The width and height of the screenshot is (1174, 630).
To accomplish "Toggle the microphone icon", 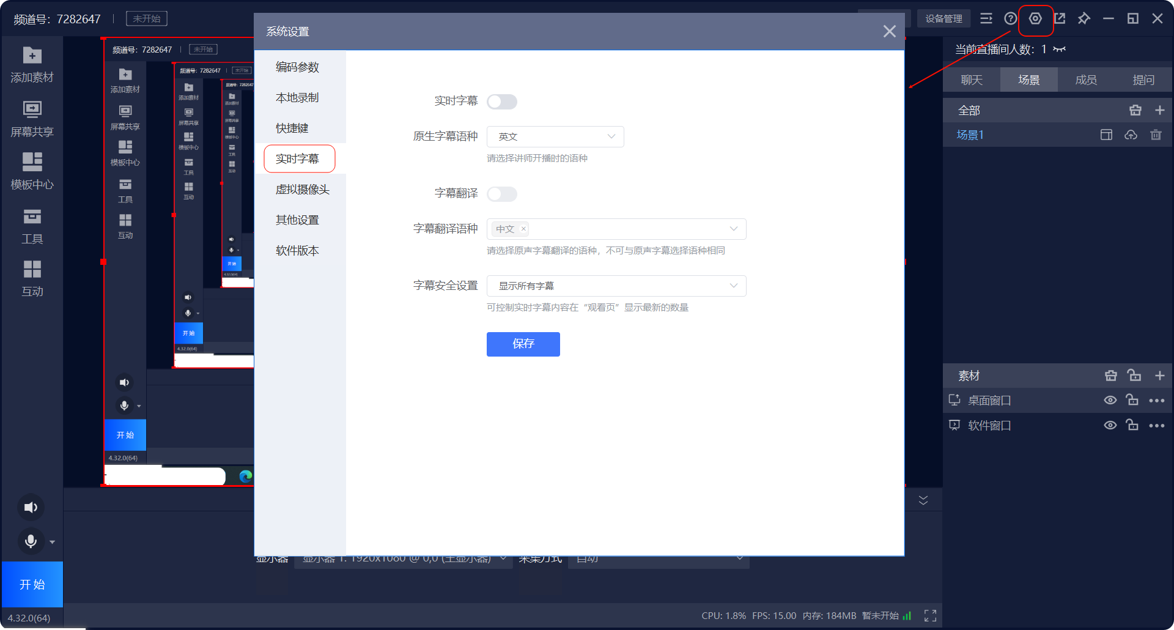I will click(31, 541).
